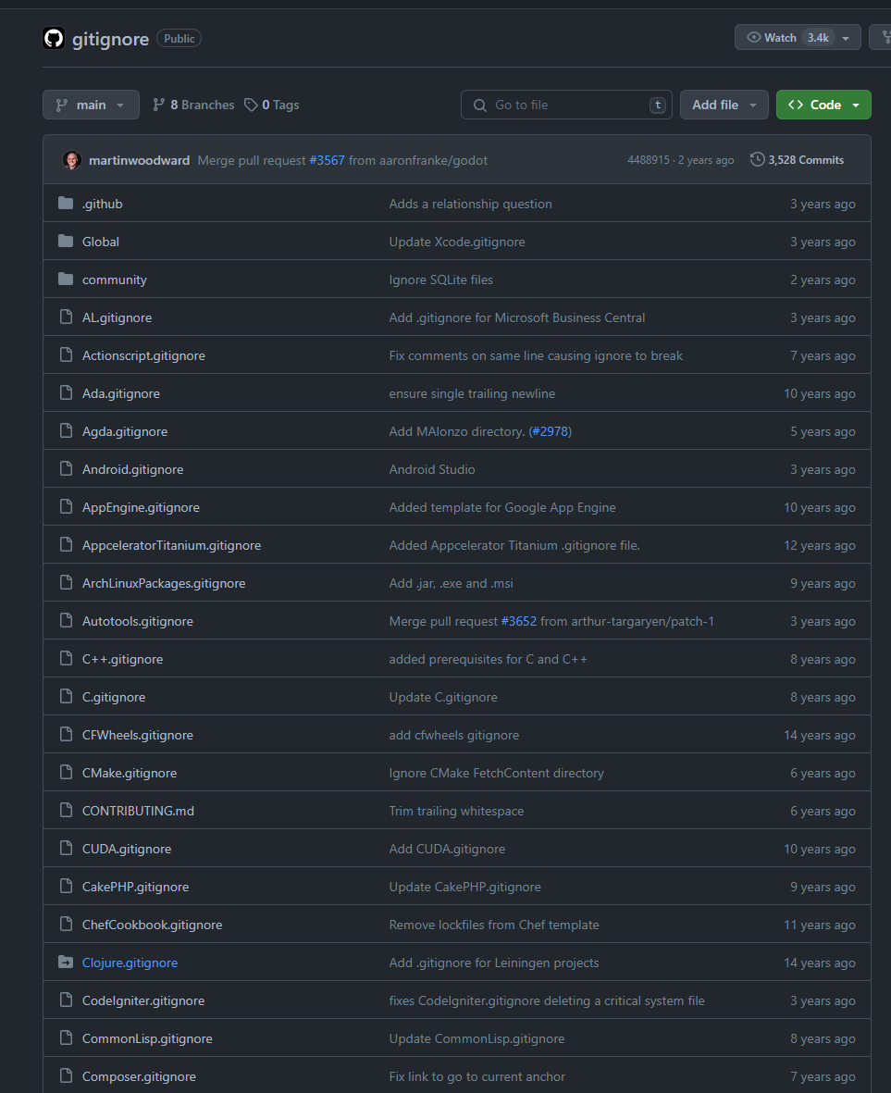Open pull request #3652 link
This screenshot has width=891, height=1093.
[519, 621]
